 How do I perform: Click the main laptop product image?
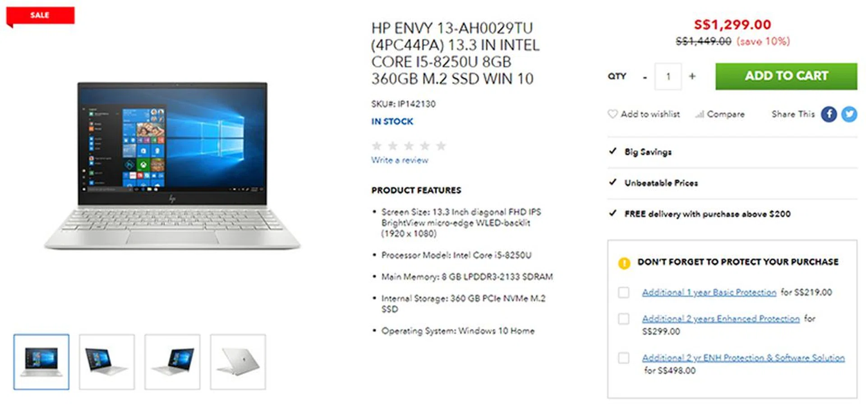coord(172,165)
